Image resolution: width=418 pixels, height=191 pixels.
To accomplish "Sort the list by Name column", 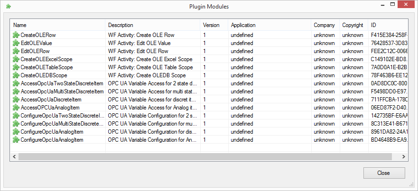I will click(57, 25).
